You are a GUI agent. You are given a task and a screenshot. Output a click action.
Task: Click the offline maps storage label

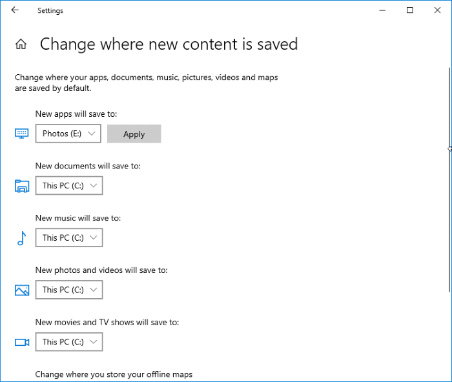(114, 374)
